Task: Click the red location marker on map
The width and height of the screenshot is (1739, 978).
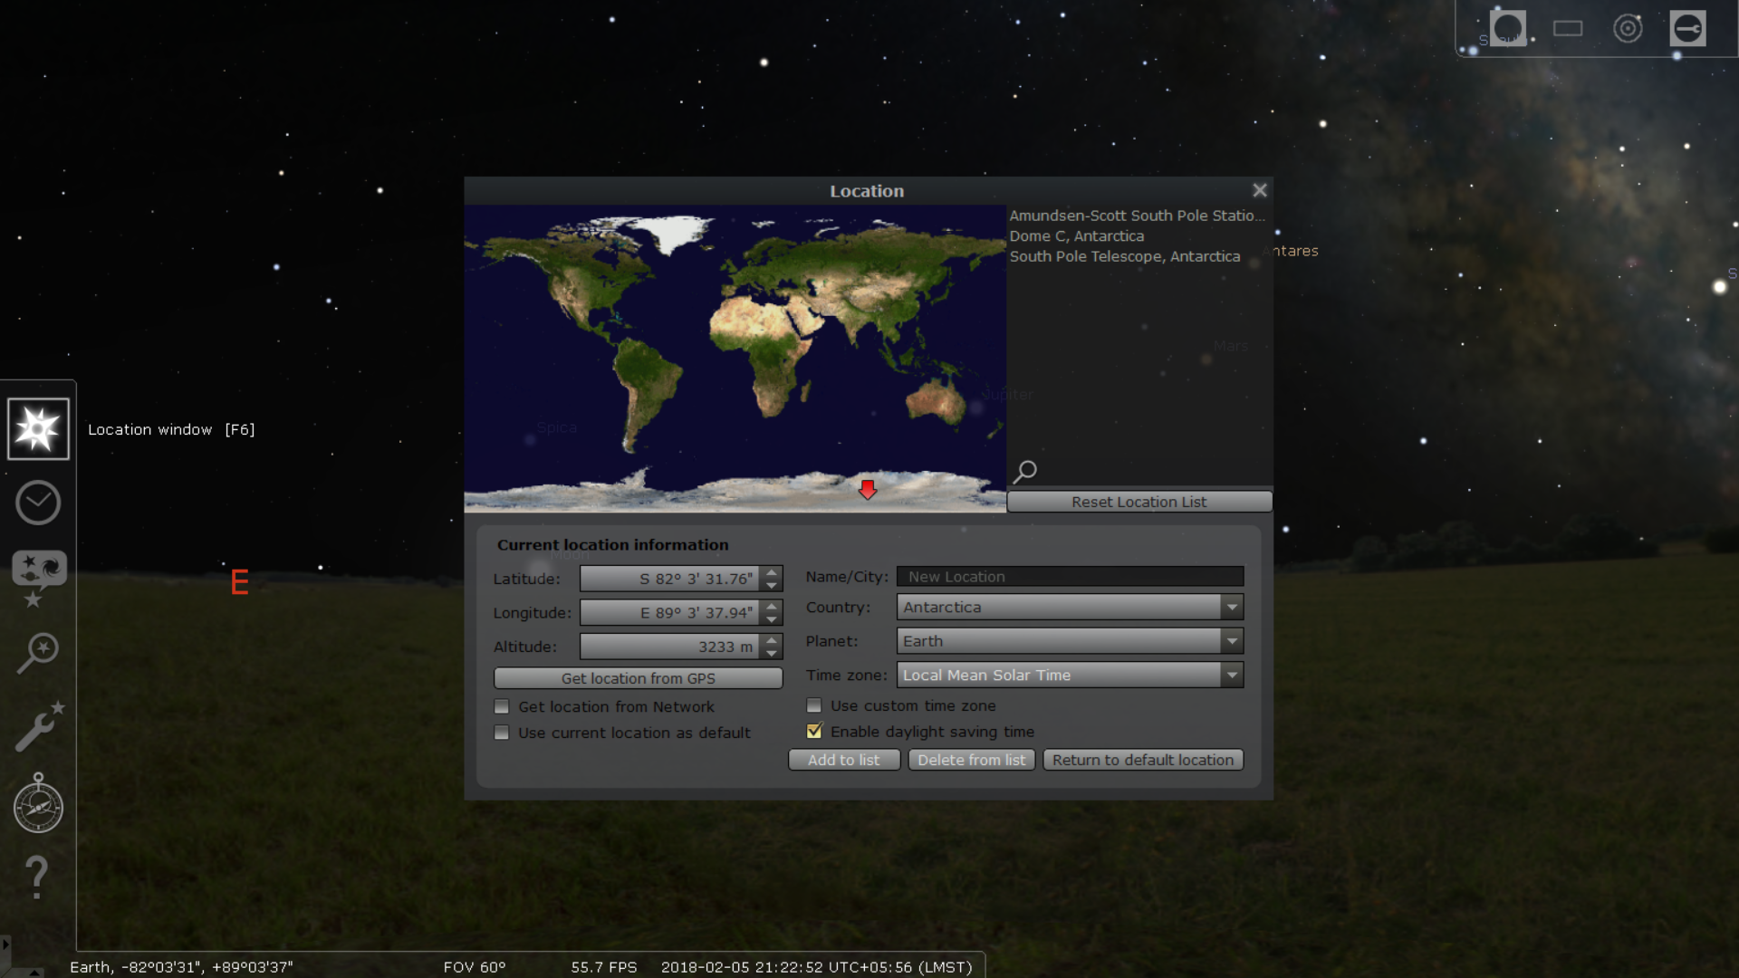Action: click(x=868, y=490)
